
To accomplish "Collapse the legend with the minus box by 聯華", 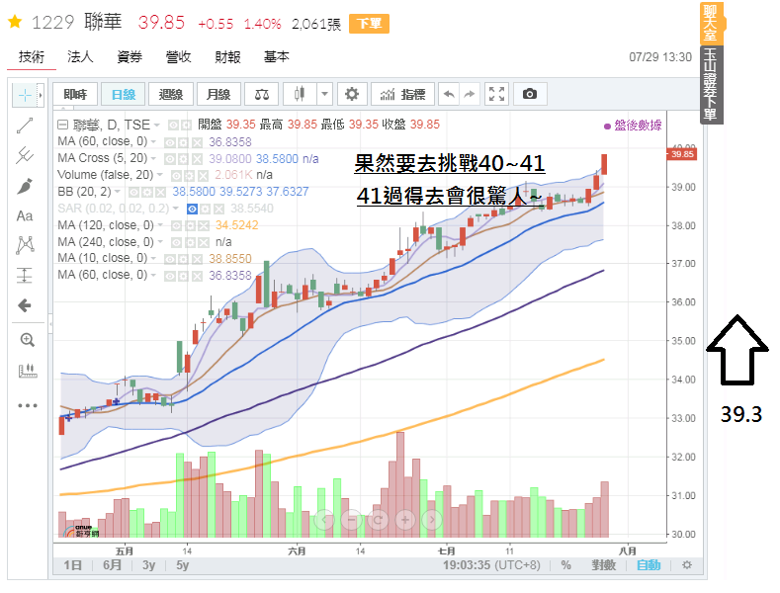I will tap(62, 125).
